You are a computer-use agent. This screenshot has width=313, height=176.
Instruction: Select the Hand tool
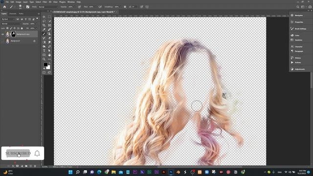point(49,55)
